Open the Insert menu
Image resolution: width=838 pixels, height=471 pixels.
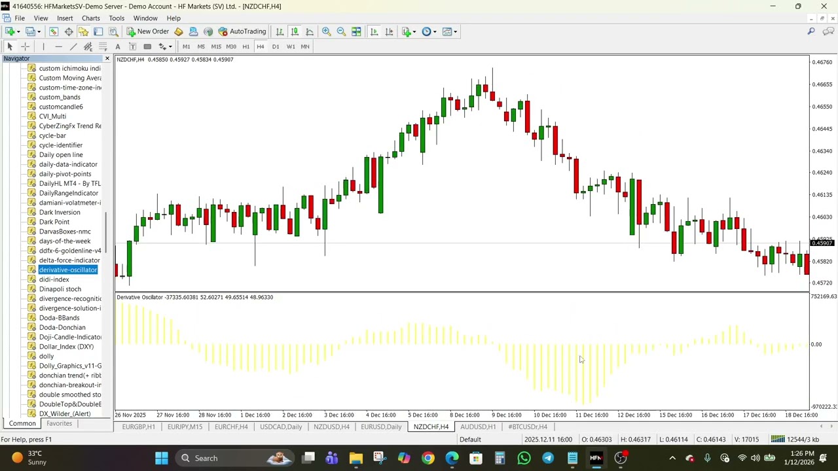pos(65,18)
